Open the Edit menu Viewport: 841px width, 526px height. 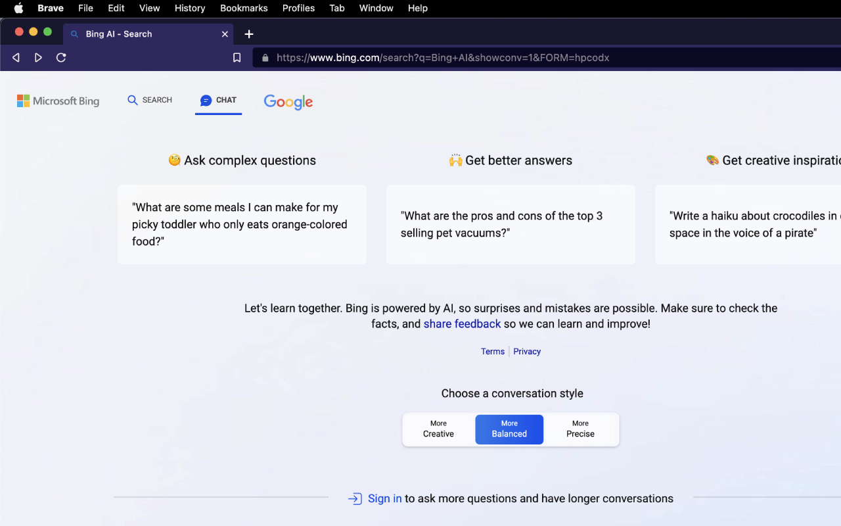point(116,8)
